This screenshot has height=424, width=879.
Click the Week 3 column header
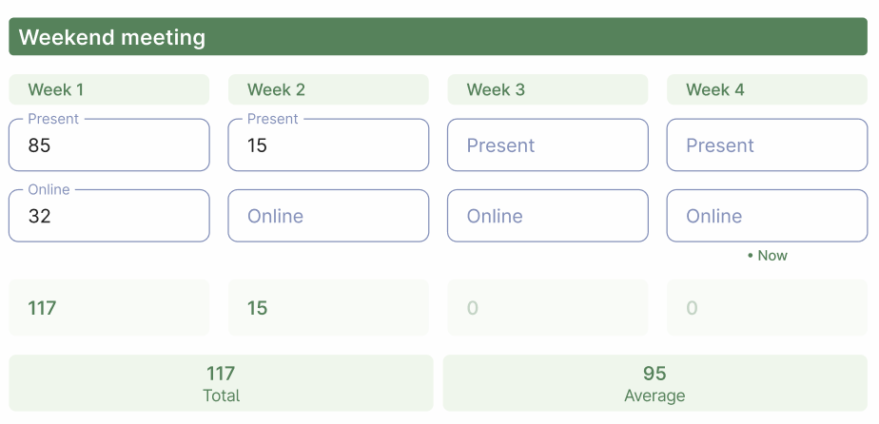click(547, 89)
